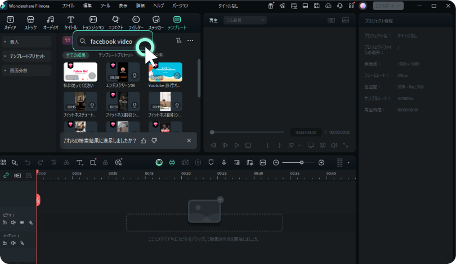Open the user account avatar
456x264 pixels.
(x=363, y=6)
